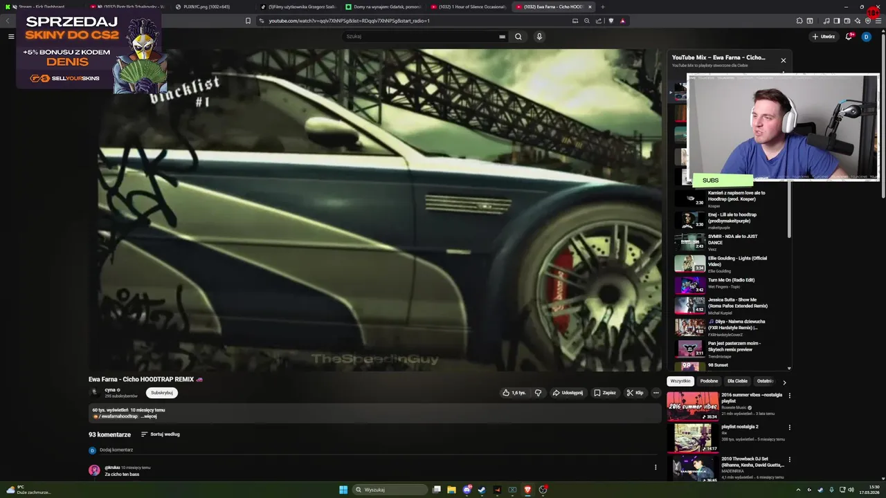Open the on-screen keyboard icon in search box

pyautogui.click(x=502, y=37)
